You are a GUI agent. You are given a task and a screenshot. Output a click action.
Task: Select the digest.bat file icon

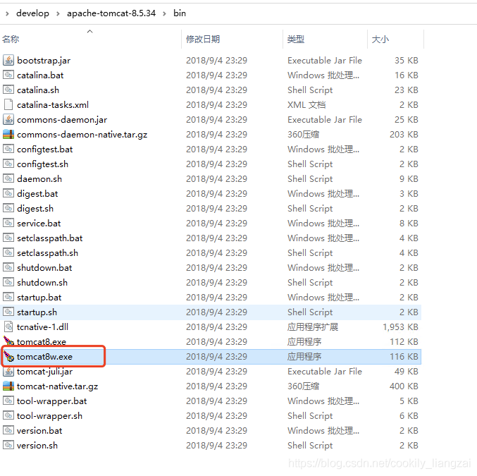coord(8,194)
